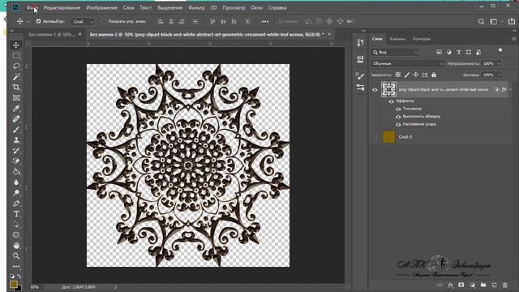Open the Properties panel icon
519x292 pixels.
[x=360, y=59]
